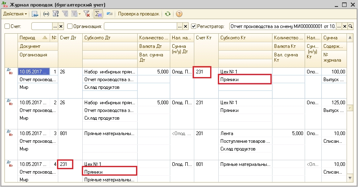Click the green refresh icon
Image resolution: width=358 pixels, height=187 pixels.
[x=168, y=14]
